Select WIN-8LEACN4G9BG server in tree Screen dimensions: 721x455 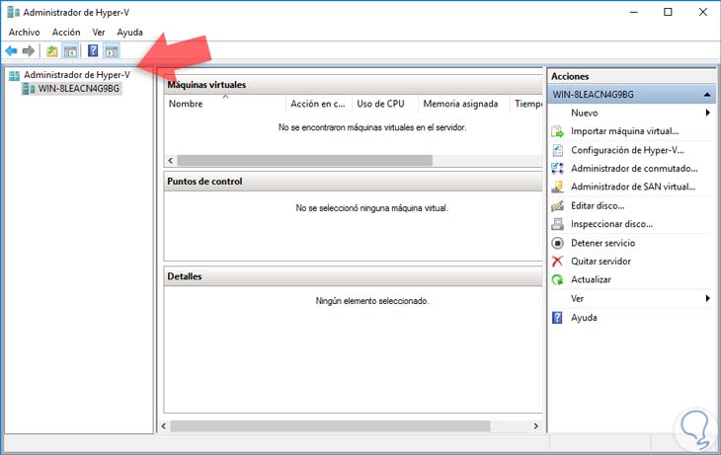coord(79,89)
